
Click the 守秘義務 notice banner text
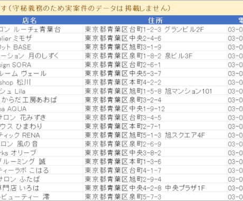(x=86, y=8)
